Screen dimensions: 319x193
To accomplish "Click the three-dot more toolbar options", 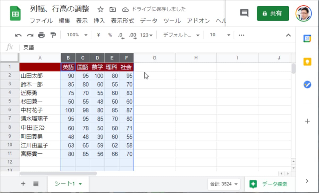I will click(x=241, y=35).
